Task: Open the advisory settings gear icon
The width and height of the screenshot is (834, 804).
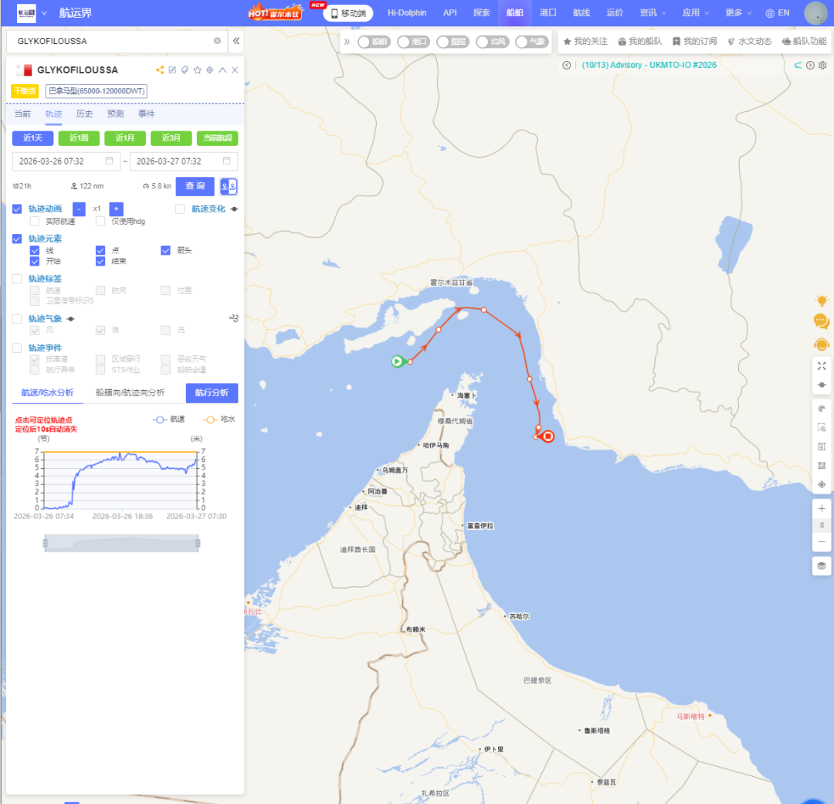Action: (x=822, y=66)
